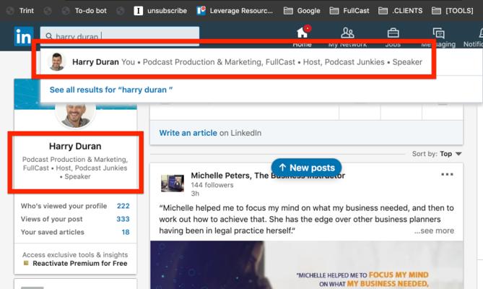Open the [TOOLS] bookmarks folder
The height and width of the screenshot is (289, 483).
click(x=453, y=11)
